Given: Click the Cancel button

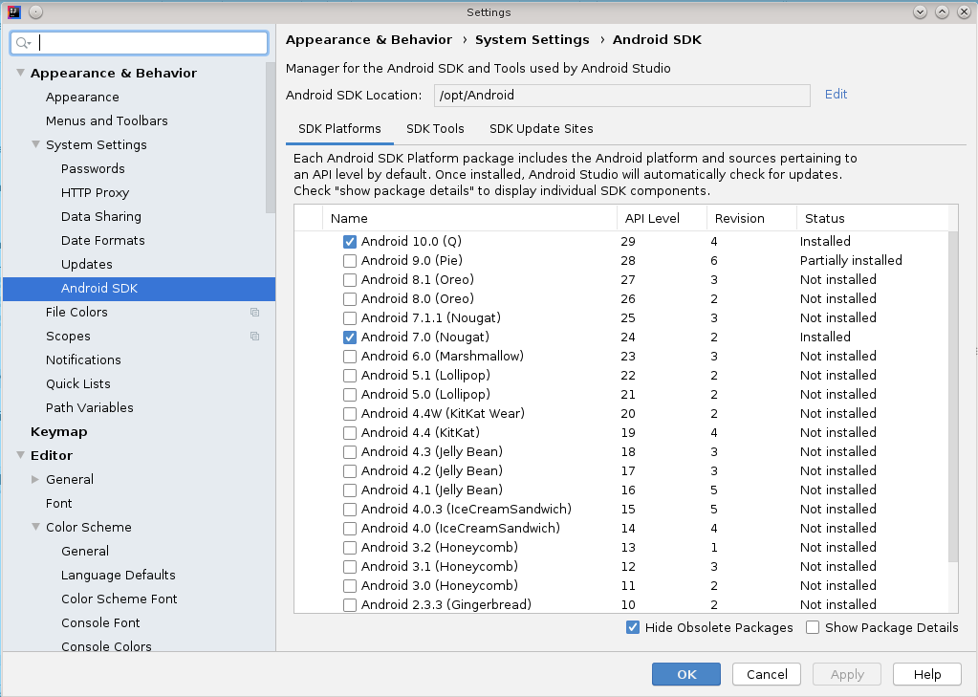Looking at the screenshot, I should coord(767,674).
